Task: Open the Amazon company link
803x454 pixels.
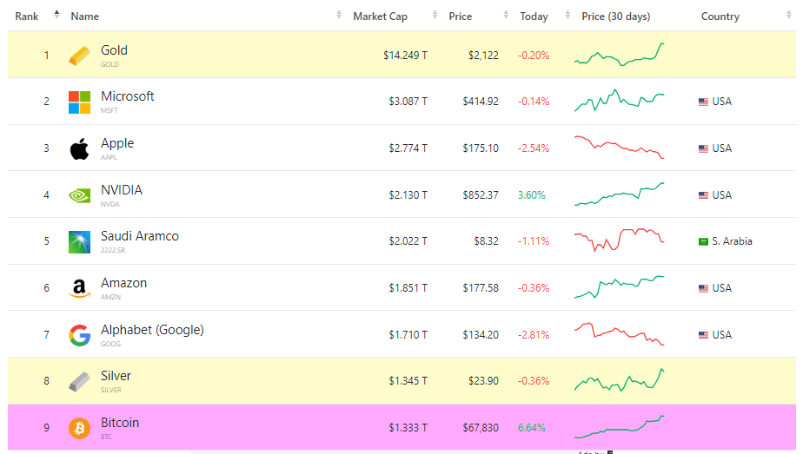Action: coord(124,283)
